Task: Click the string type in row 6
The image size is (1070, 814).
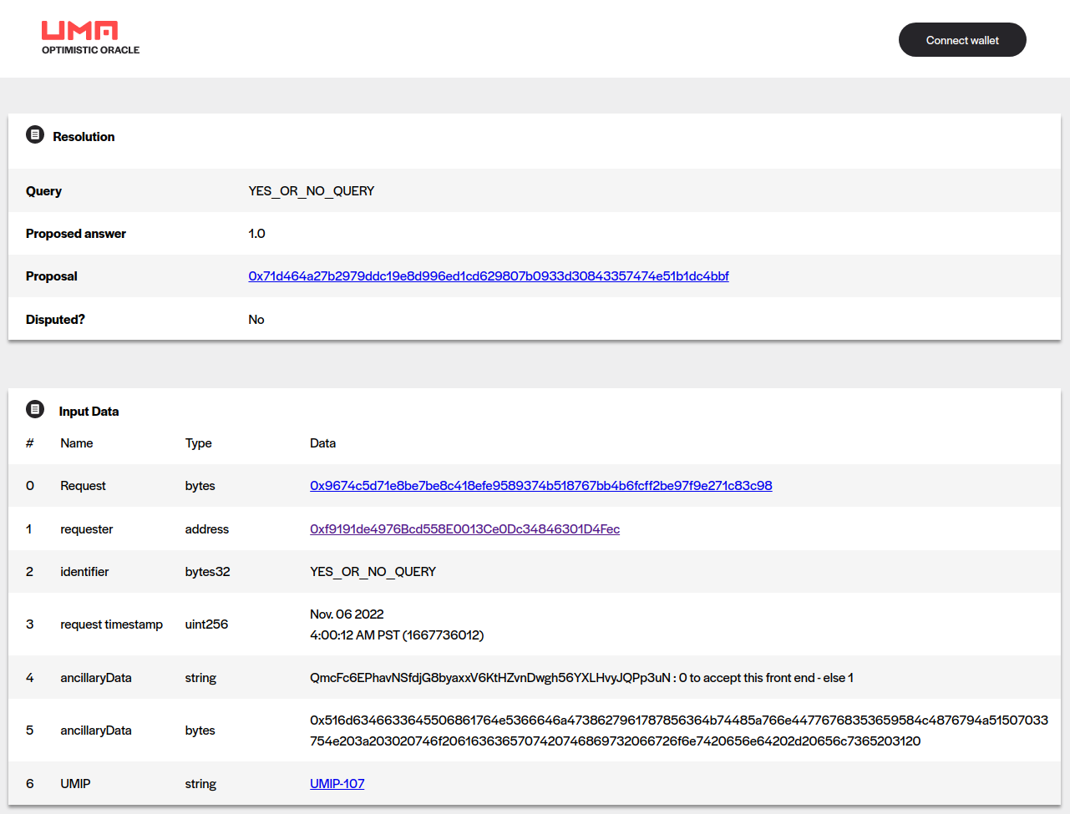Action: [x=200, y=784]
